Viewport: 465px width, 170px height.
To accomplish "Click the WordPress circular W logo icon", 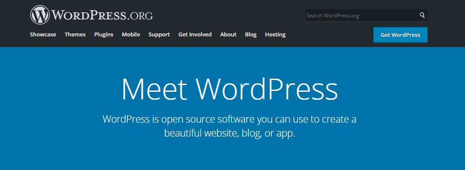I will (40, 15).
